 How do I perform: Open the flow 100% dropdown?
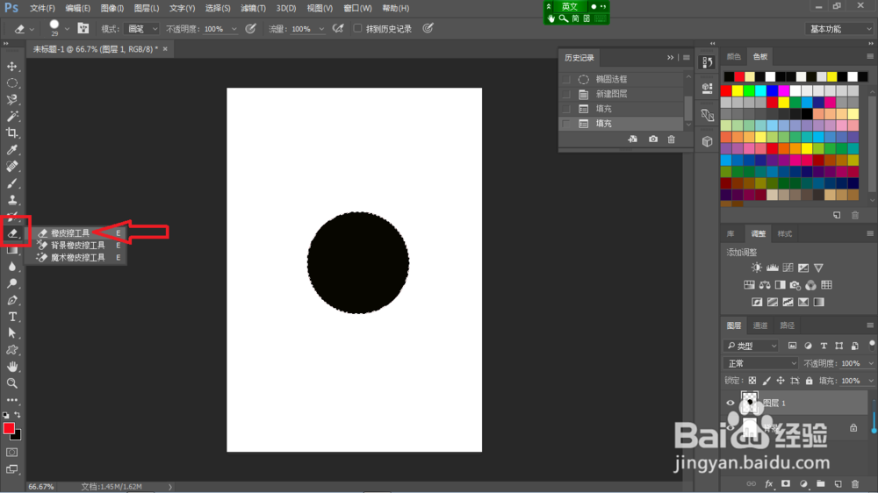(x=321, y=29)
